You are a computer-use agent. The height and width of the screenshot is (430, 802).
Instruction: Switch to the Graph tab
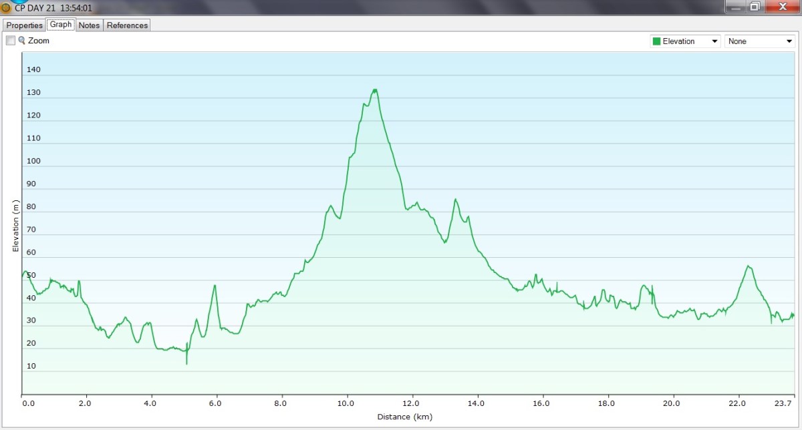pyautogui.click(x=61, y=25)
